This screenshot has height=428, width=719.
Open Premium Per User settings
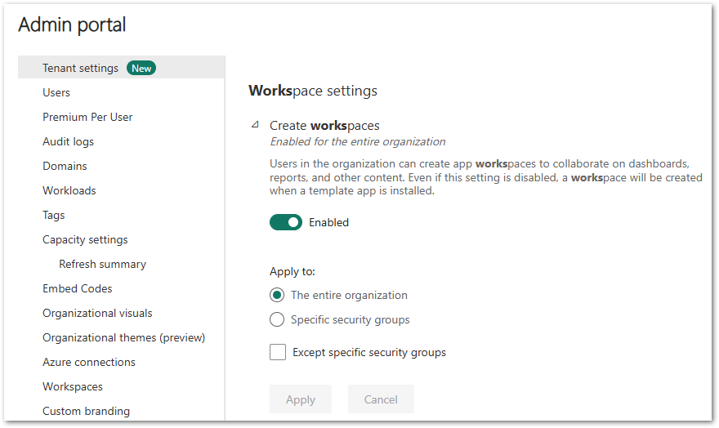(x=87, y=117)
